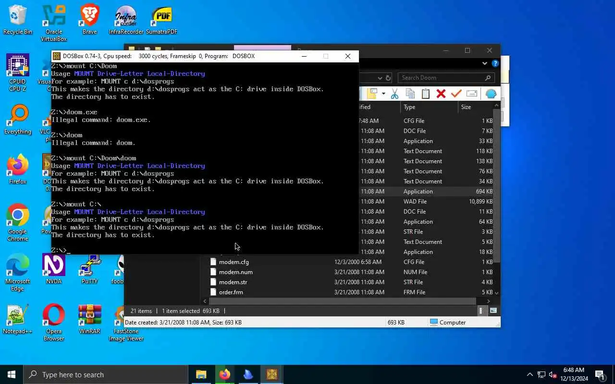This screenshot has width=615, height=384.
Task: Open Recycle Bin desktop icon
Action: pyautogui.click(x=18, y=20)
